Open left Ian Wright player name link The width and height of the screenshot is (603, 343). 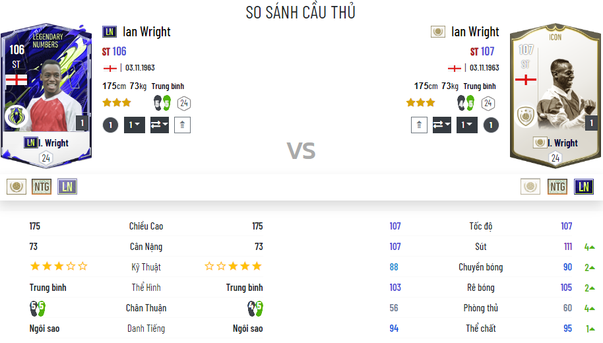[x=146, y=32]
